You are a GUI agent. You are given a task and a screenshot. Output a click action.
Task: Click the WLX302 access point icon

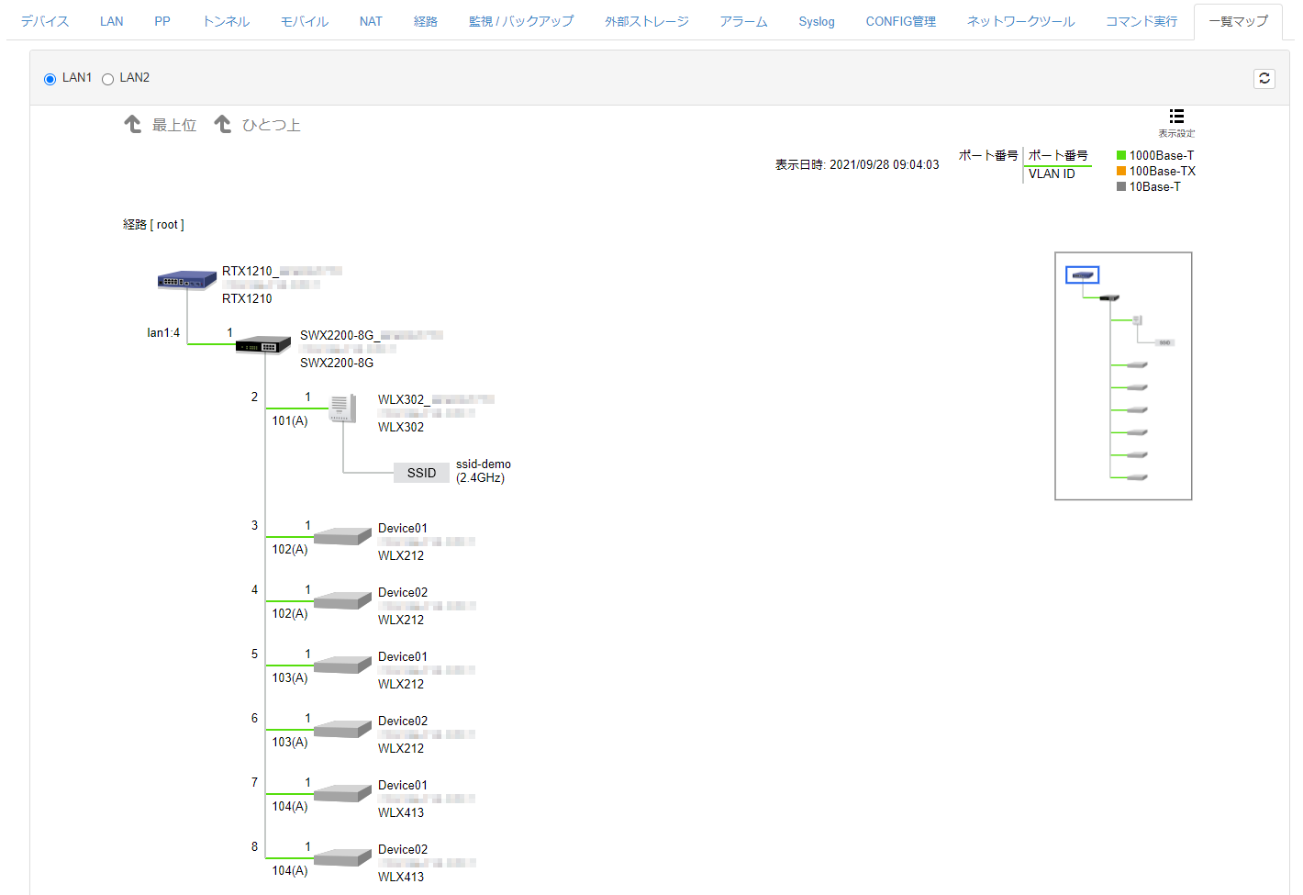click(343, 408)
